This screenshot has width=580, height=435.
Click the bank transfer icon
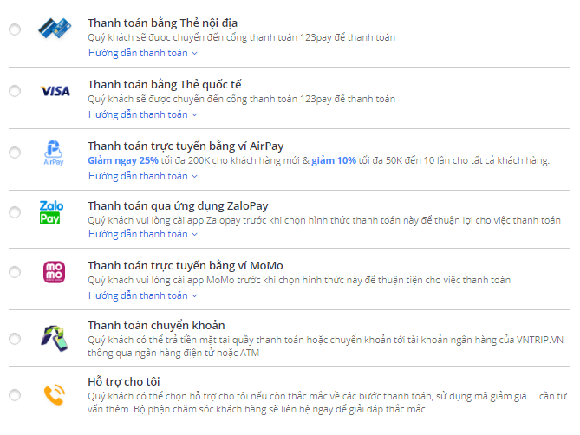coord(55,338)
